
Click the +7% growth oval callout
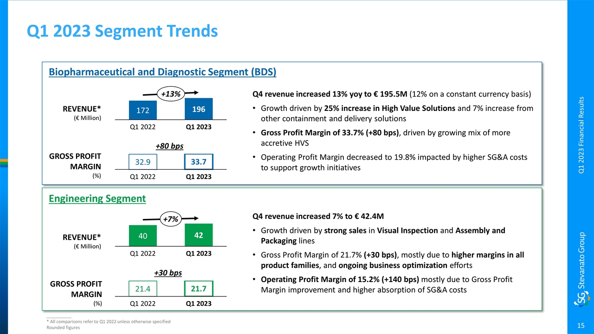170,219
